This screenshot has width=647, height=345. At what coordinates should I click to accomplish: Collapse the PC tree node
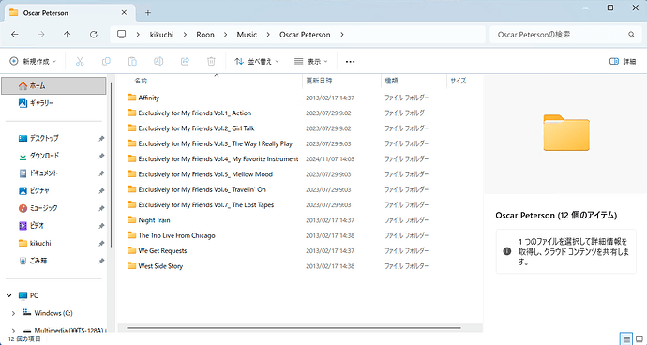point(9,296)
